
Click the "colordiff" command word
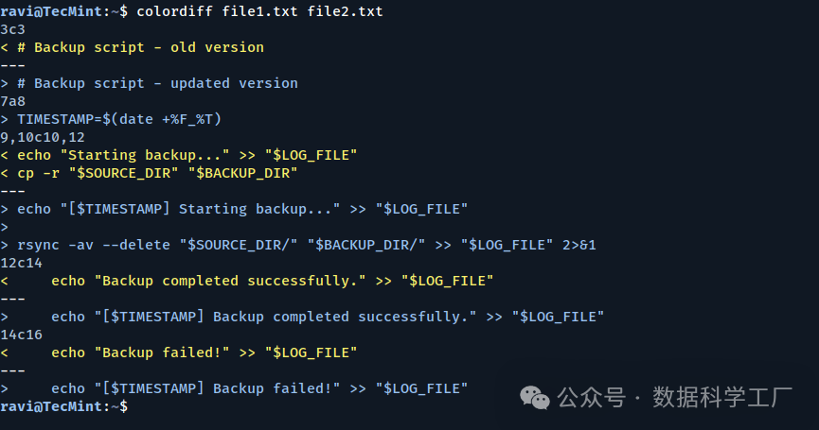point(174,11)
